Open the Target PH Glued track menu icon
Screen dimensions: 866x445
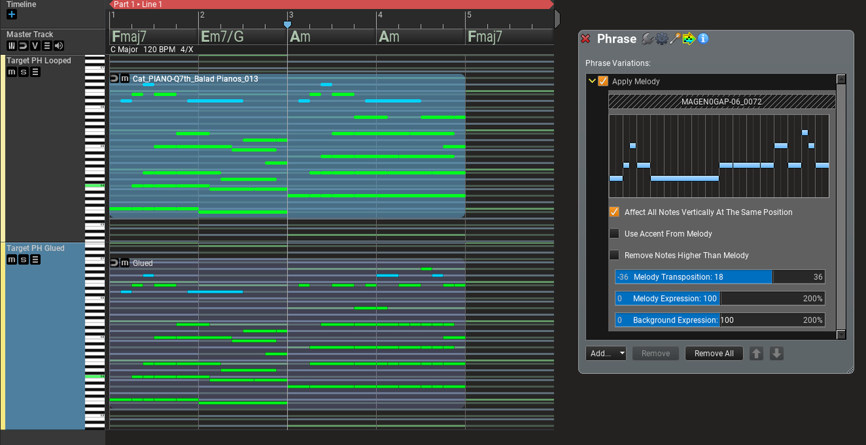(x=35, y=260)
